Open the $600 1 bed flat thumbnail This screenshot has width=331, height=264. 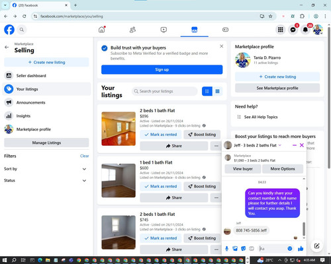point(118,180)
